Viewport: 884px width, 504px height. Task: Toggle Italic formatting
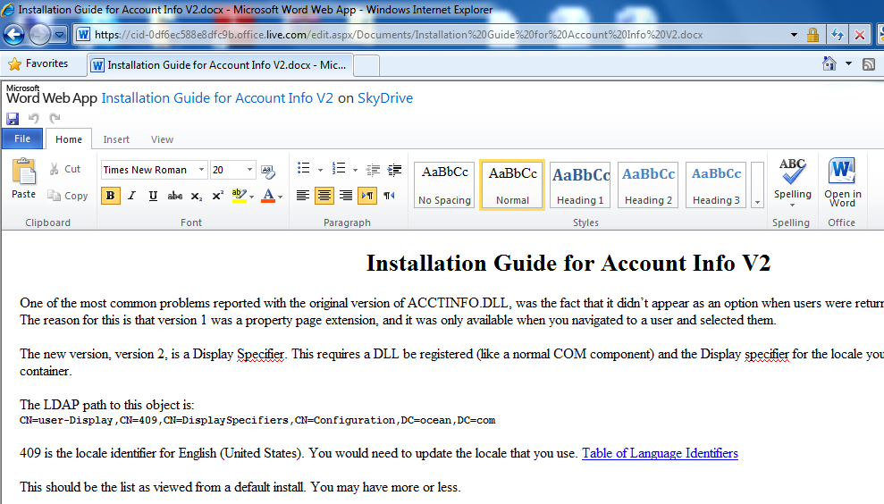pos(131,196)
